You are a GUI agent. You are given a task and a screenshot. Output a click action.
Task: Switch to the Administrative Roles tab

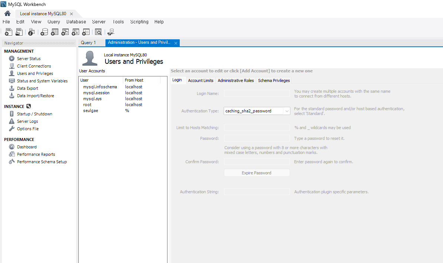[x=236, y=80]
